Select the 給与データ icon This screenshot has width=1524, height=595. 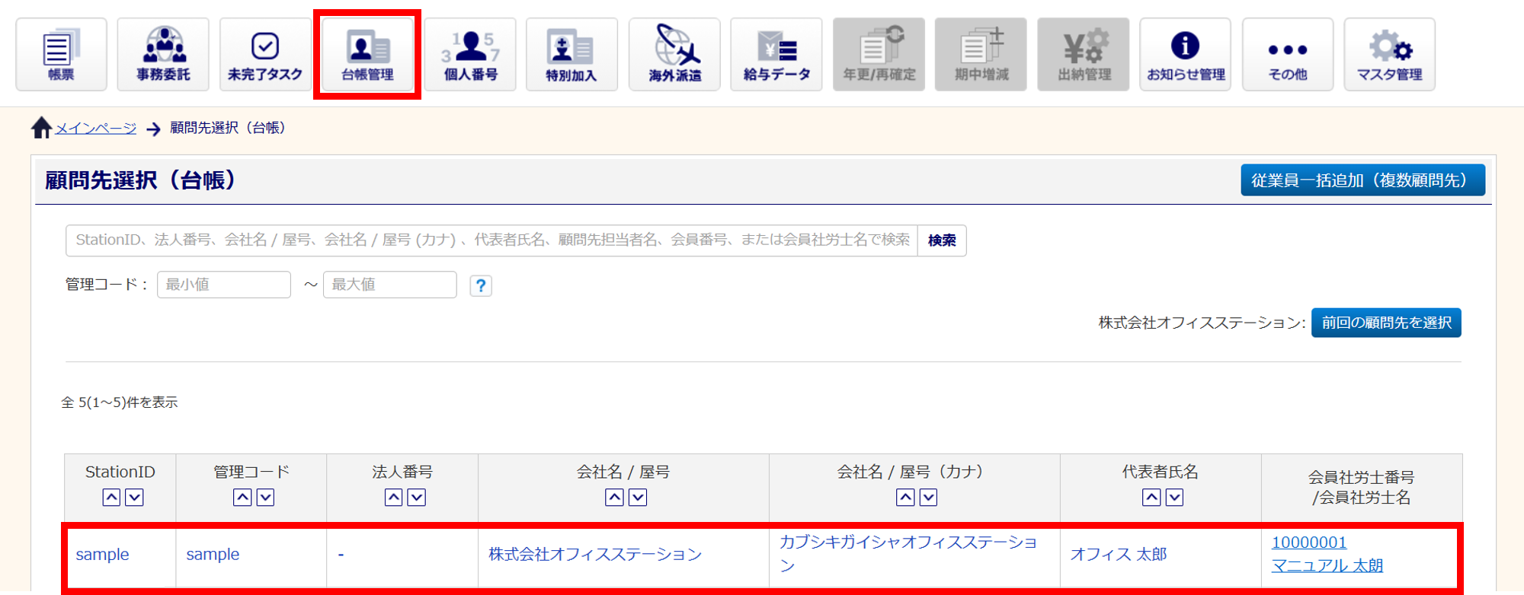coord(776,55)
